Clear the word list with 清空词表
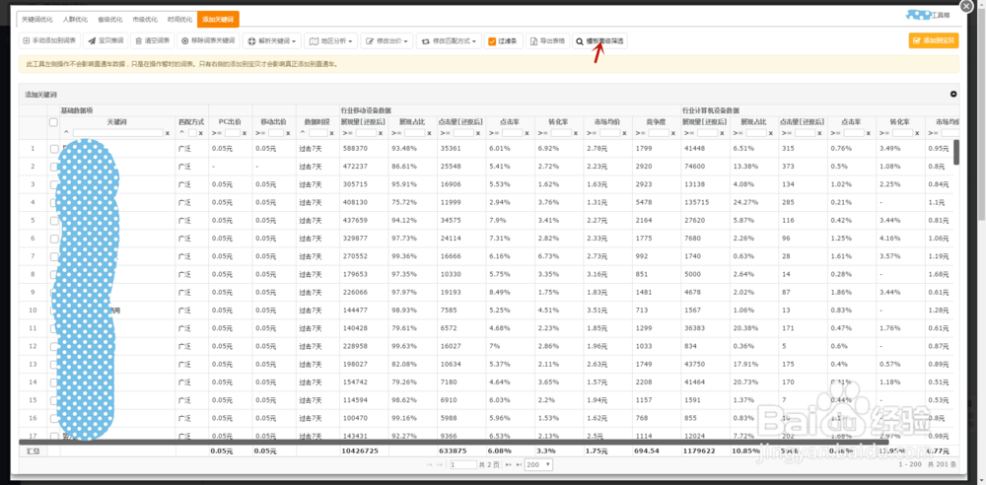986x485 pixels. point(153,40)
